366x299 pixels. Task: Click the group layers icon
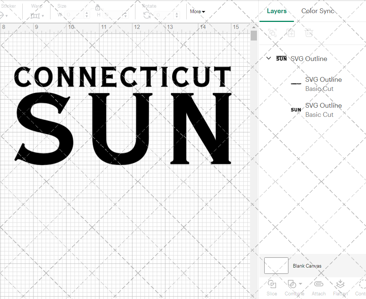[x=272, y=33]
